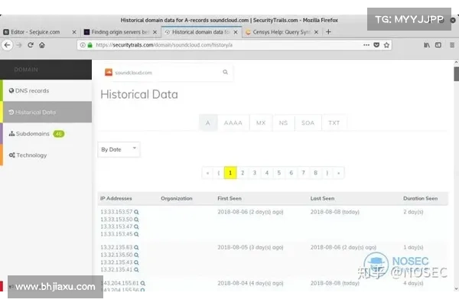
Task: Close the Editor - Secjuice.com tab
Action: pos(74,32)
